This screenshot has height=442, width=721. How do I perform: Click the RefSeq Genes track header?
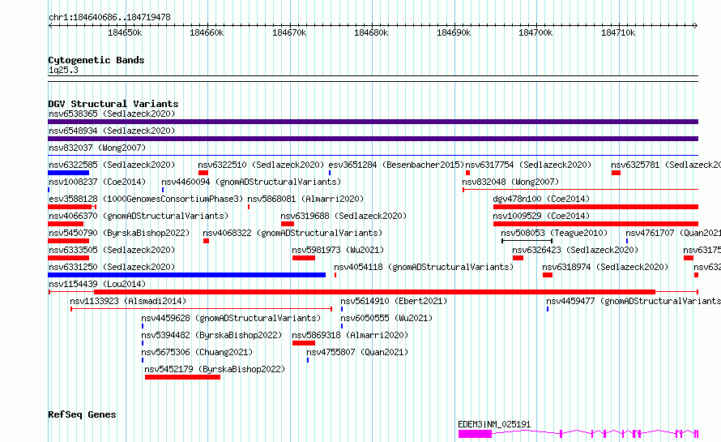(82, 414)
